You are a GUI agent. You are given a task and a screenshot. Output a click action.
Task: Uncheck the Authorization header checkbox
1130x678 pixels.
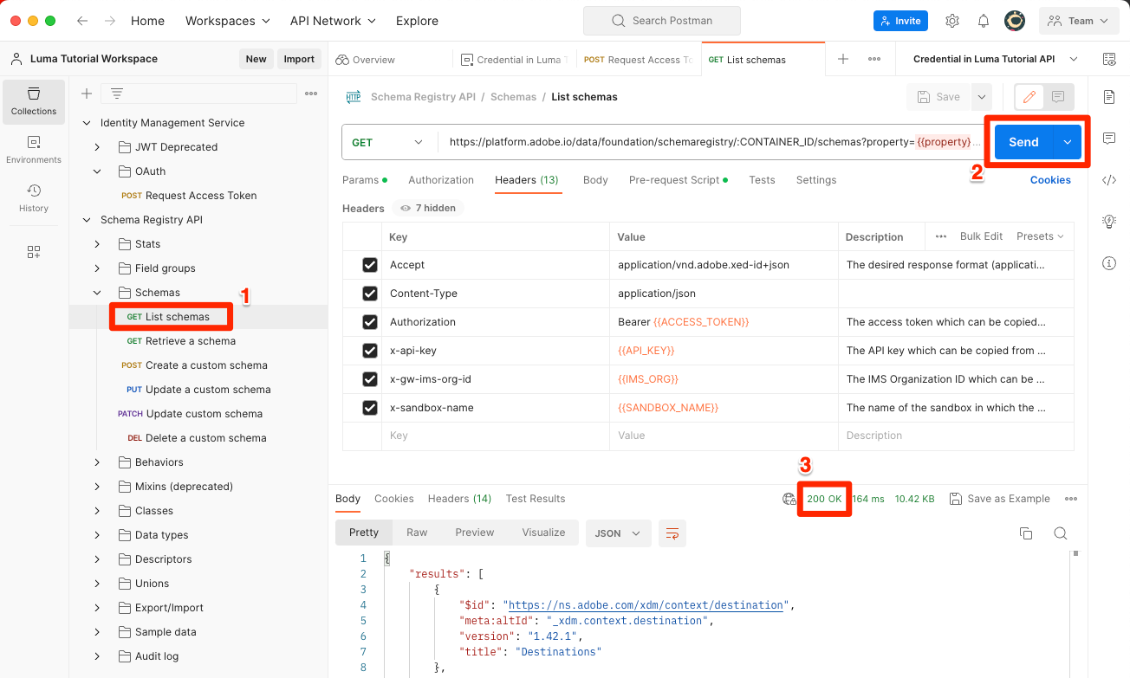370,322
